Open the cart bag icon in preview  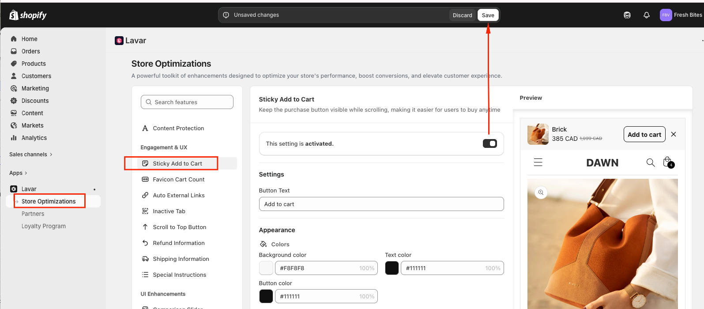[668, 162]
